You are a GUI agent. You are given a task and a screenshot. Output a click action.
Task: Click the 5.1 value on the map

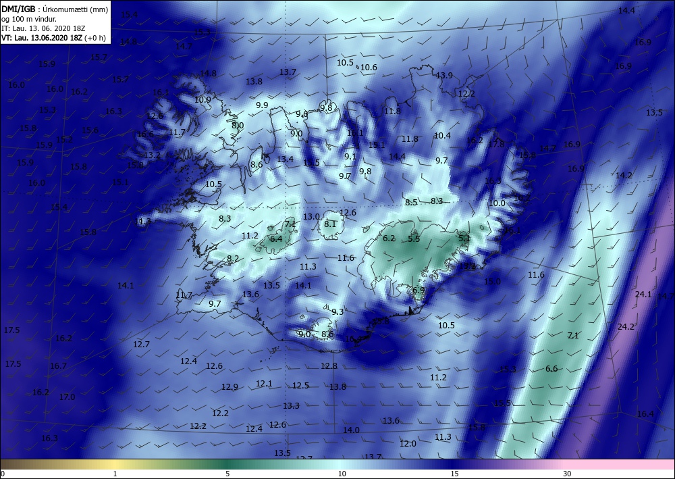click(x=464, y=238)
